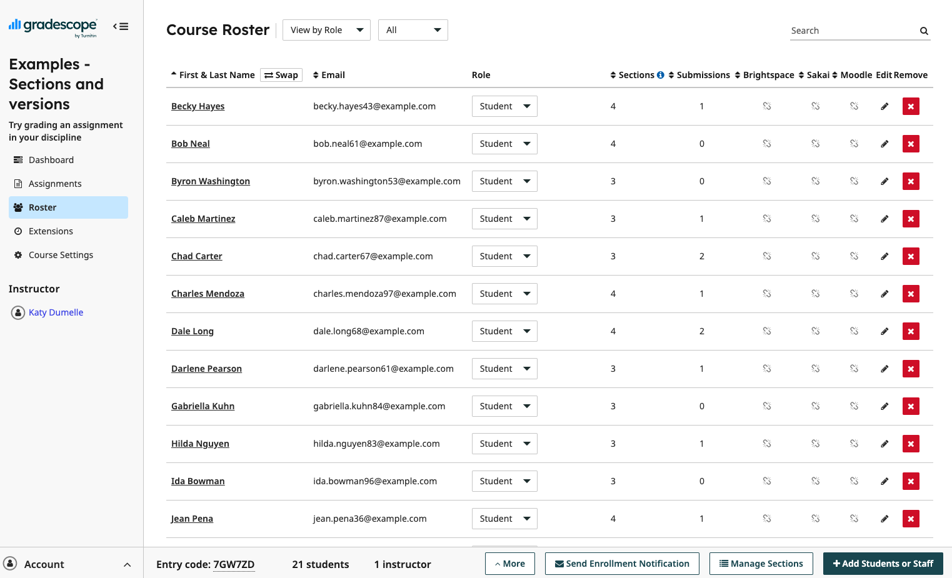Open the All filter dropdown

(413, 29)
